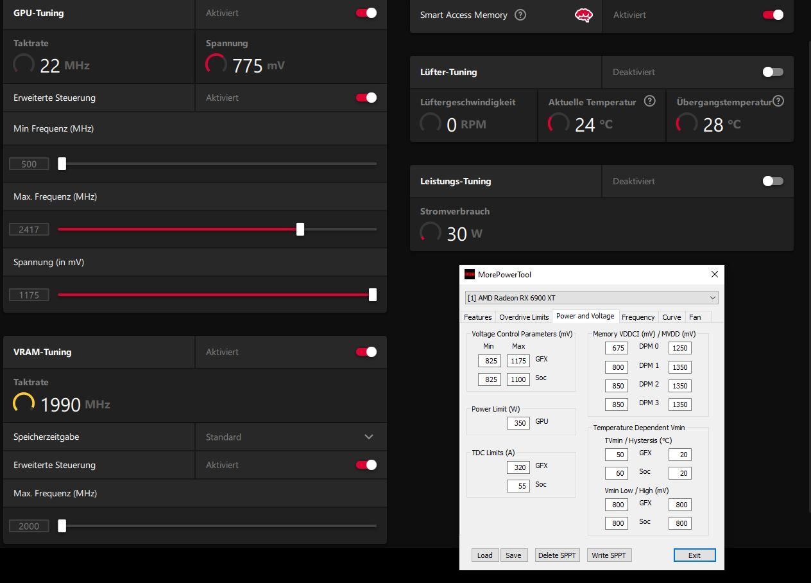Open the Speicherzeitgabe Standard dropdown
Viewport: 811px width, 583px height.
coord(291,437)
